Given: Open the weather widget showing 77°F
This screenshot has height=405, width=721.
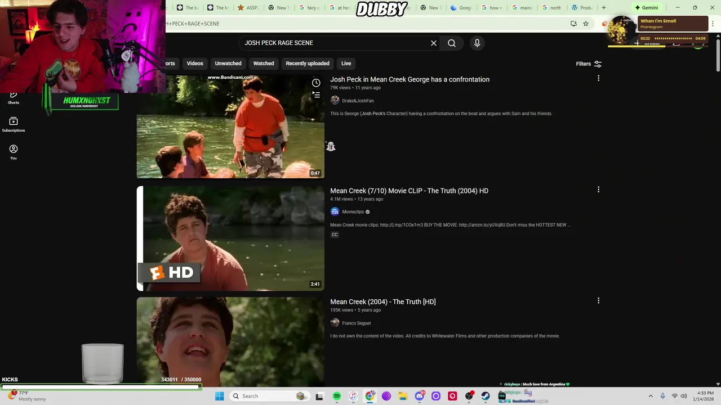Looking at the screenshot, I should (27, 396).
